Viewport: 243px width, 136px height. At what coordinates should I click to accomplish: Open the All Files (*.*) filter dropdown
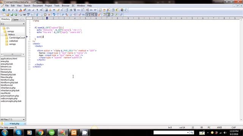click(x=24, y=119)
